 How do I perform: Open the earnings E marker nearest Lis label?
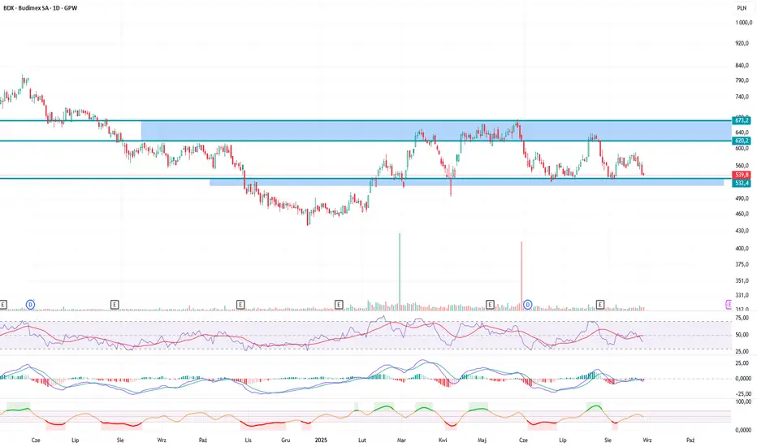pos(240,305)
